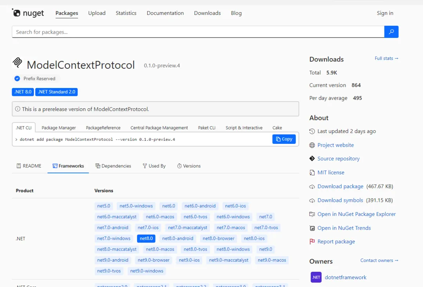423x287 pixels.
Task: Click the NuGet Trends chart icon
Action: click(312, 228)
